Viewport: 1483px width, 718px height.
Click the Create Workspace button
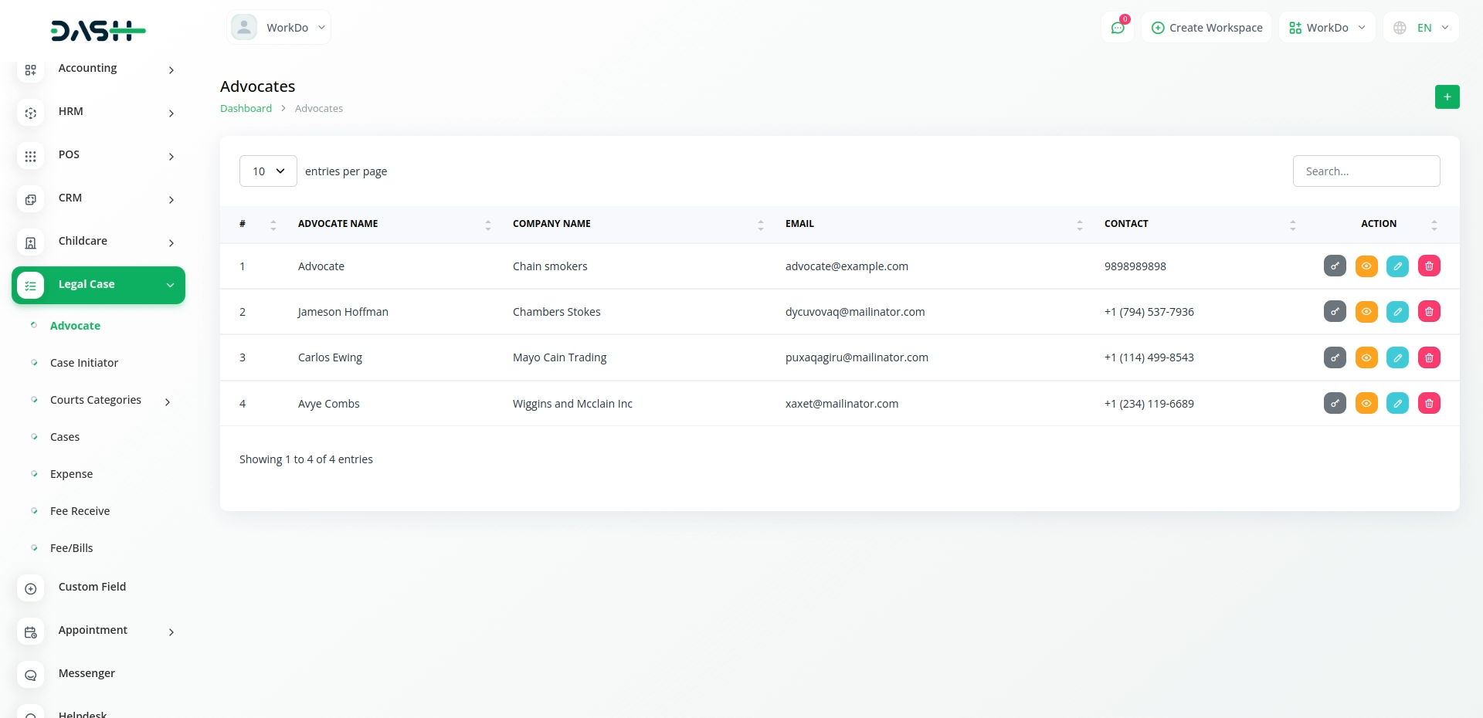tap(1206, 28)
